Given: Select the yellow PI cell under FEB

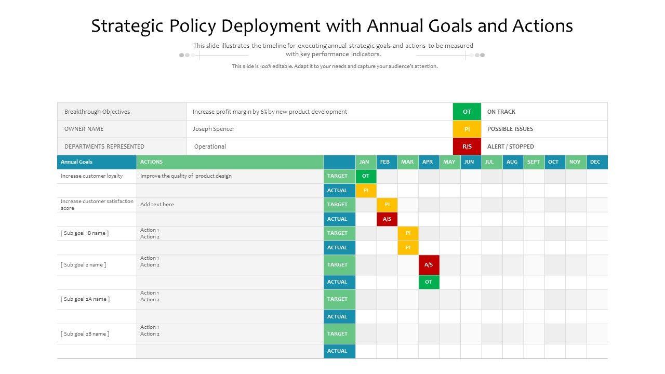Looking at the screenshot, I should pyautogui.click(x=387, y=205).
